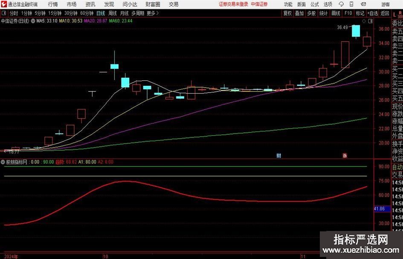
Task: Click the 涨 marker on chart
Action: pyautogui.click(x=345, y=156)
